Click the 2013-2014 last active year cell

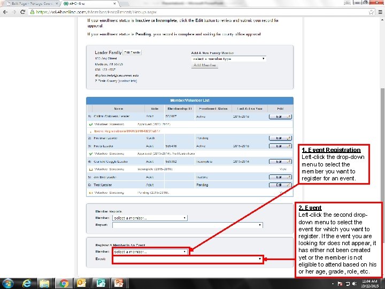tap(241, 162)
